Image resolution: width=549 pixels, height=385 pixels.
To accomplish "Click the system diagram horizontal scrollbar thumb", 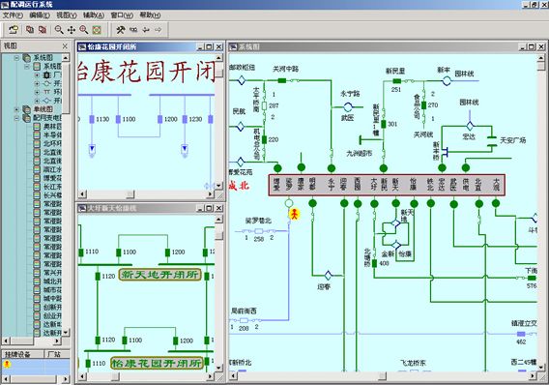I will pos(383,376).
